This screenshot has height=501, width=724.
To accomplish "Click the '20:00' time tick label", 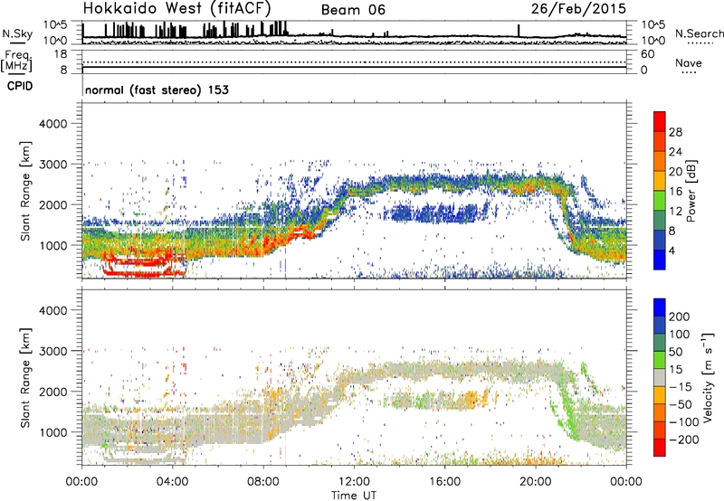I will pos(536,482).
